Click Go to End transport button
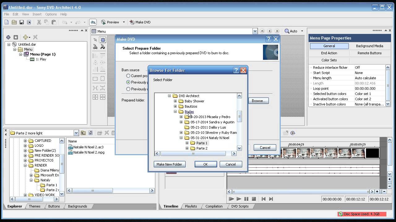The image size is (396, 222). click(x=271, y=199)
